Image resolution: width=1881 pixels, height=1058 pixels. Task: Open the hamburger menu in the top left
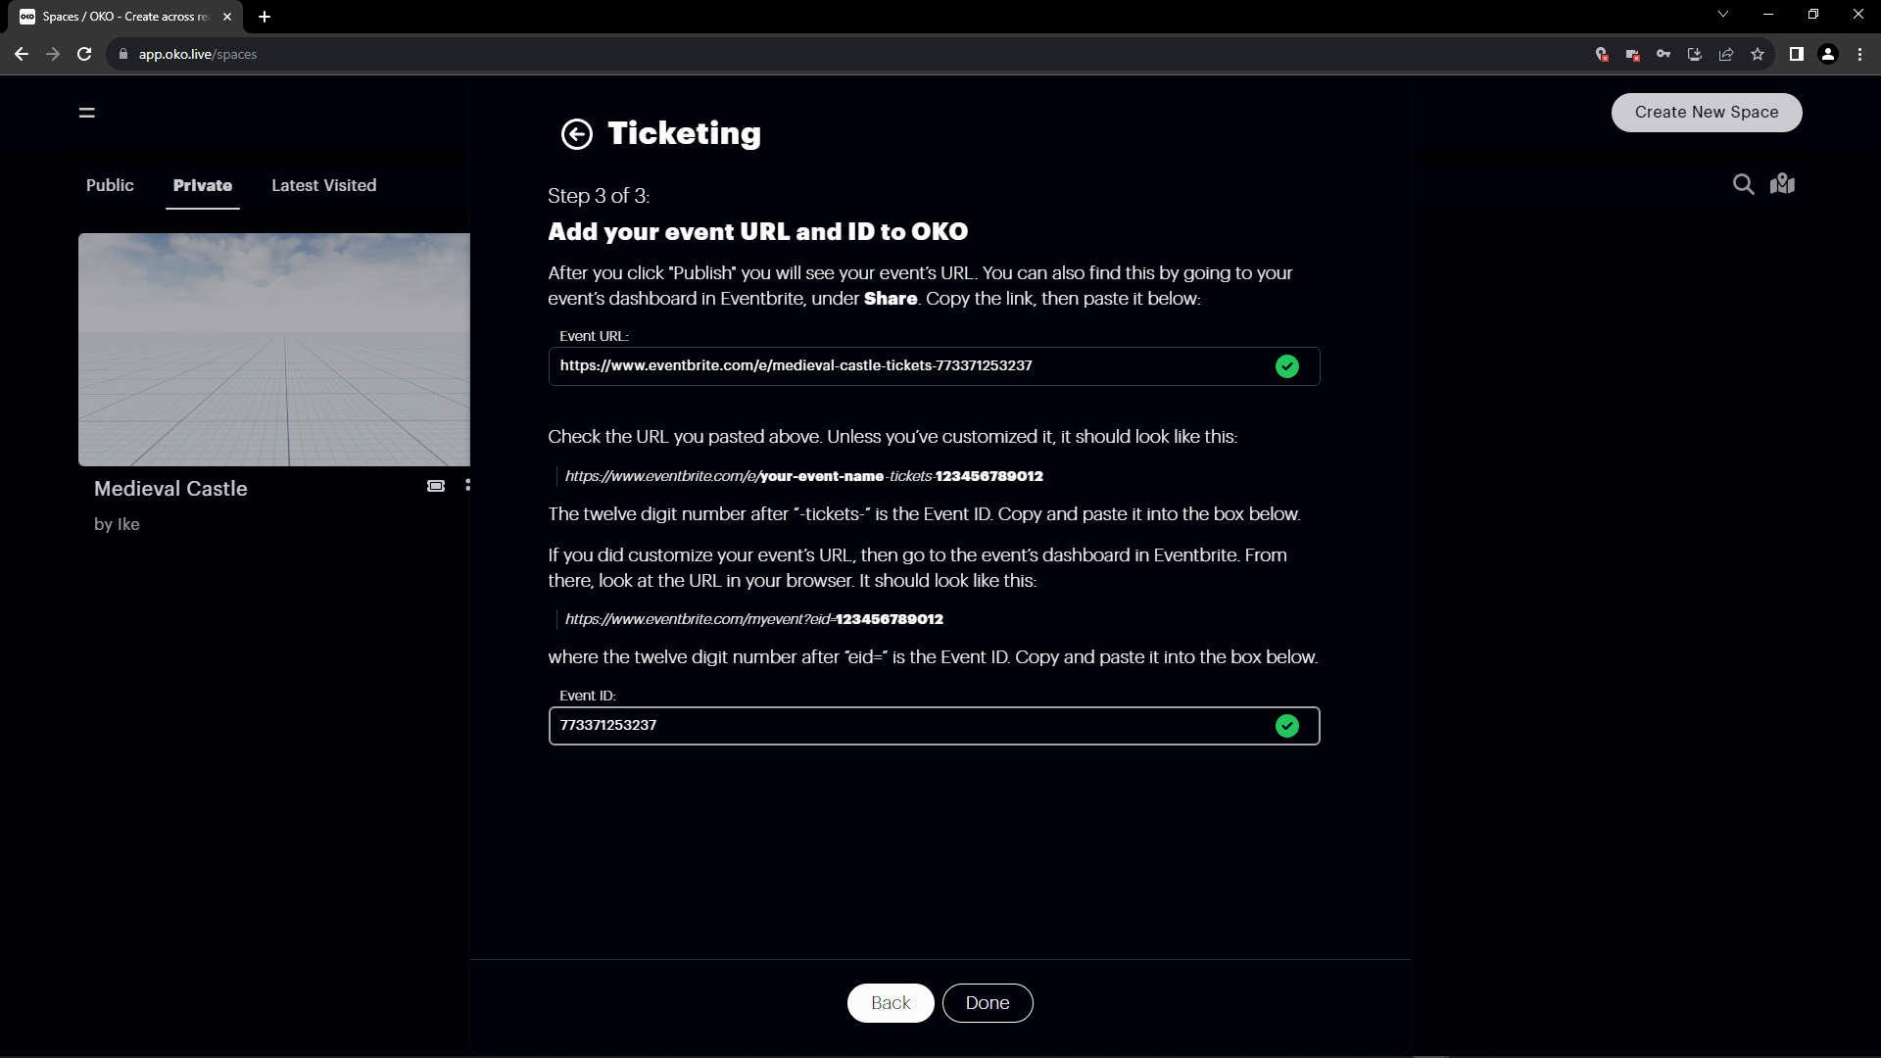(86, 113)
